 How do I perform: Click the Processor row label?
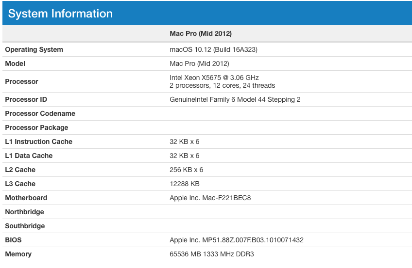pyautogui.click(x=21, y=81)
